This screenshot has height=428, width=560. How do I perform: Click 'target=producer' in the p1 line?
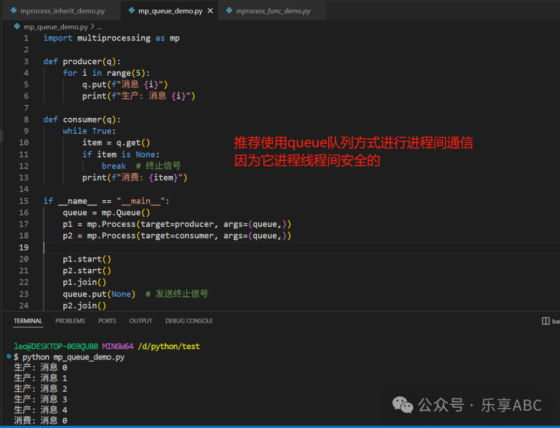(x=177, y=224)
